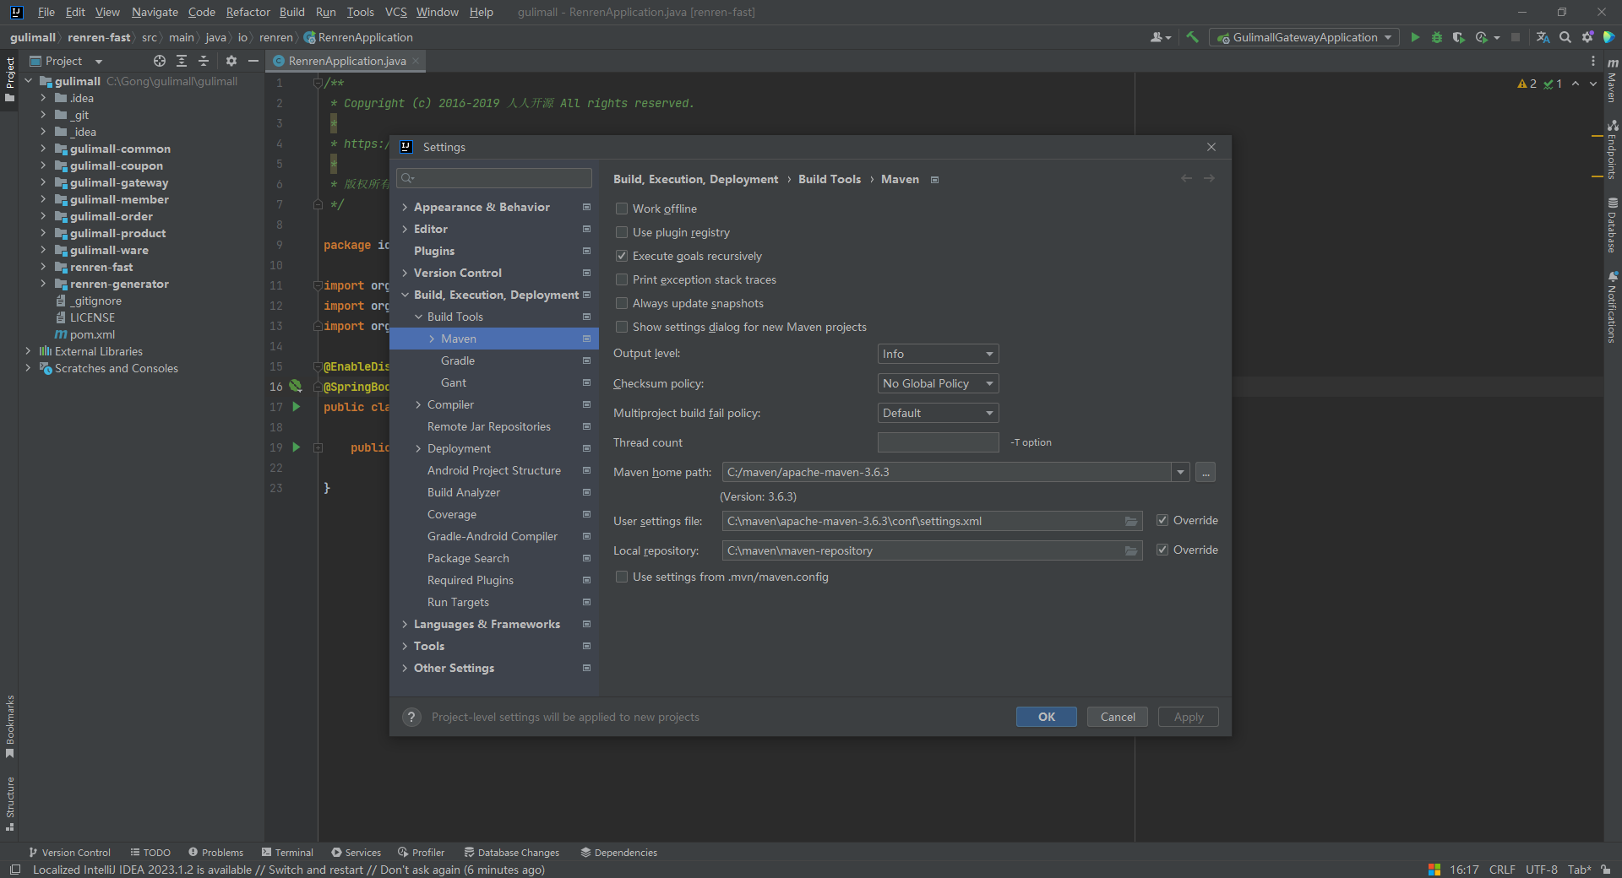Open the Checksum policy dropdown
Viewport: 1622px width, 878px height.
938,383
